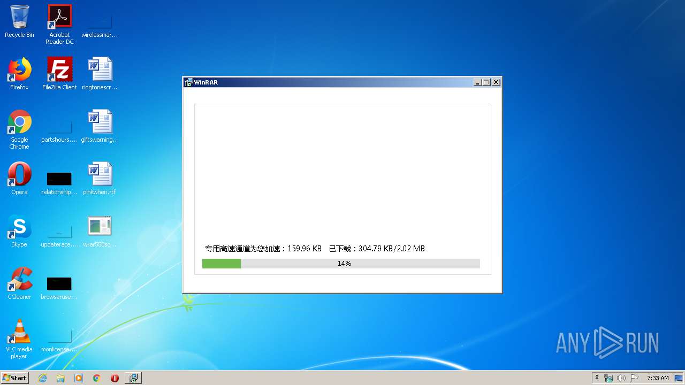This screenshot has width=685, height=385.
Task: Open Internet Explorer from taskbar
Action: pos(42,378)
